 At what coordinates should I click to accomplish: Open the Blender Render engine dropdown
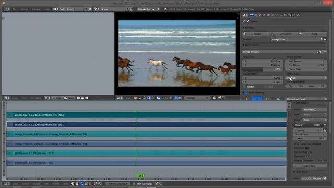(148, 9)
